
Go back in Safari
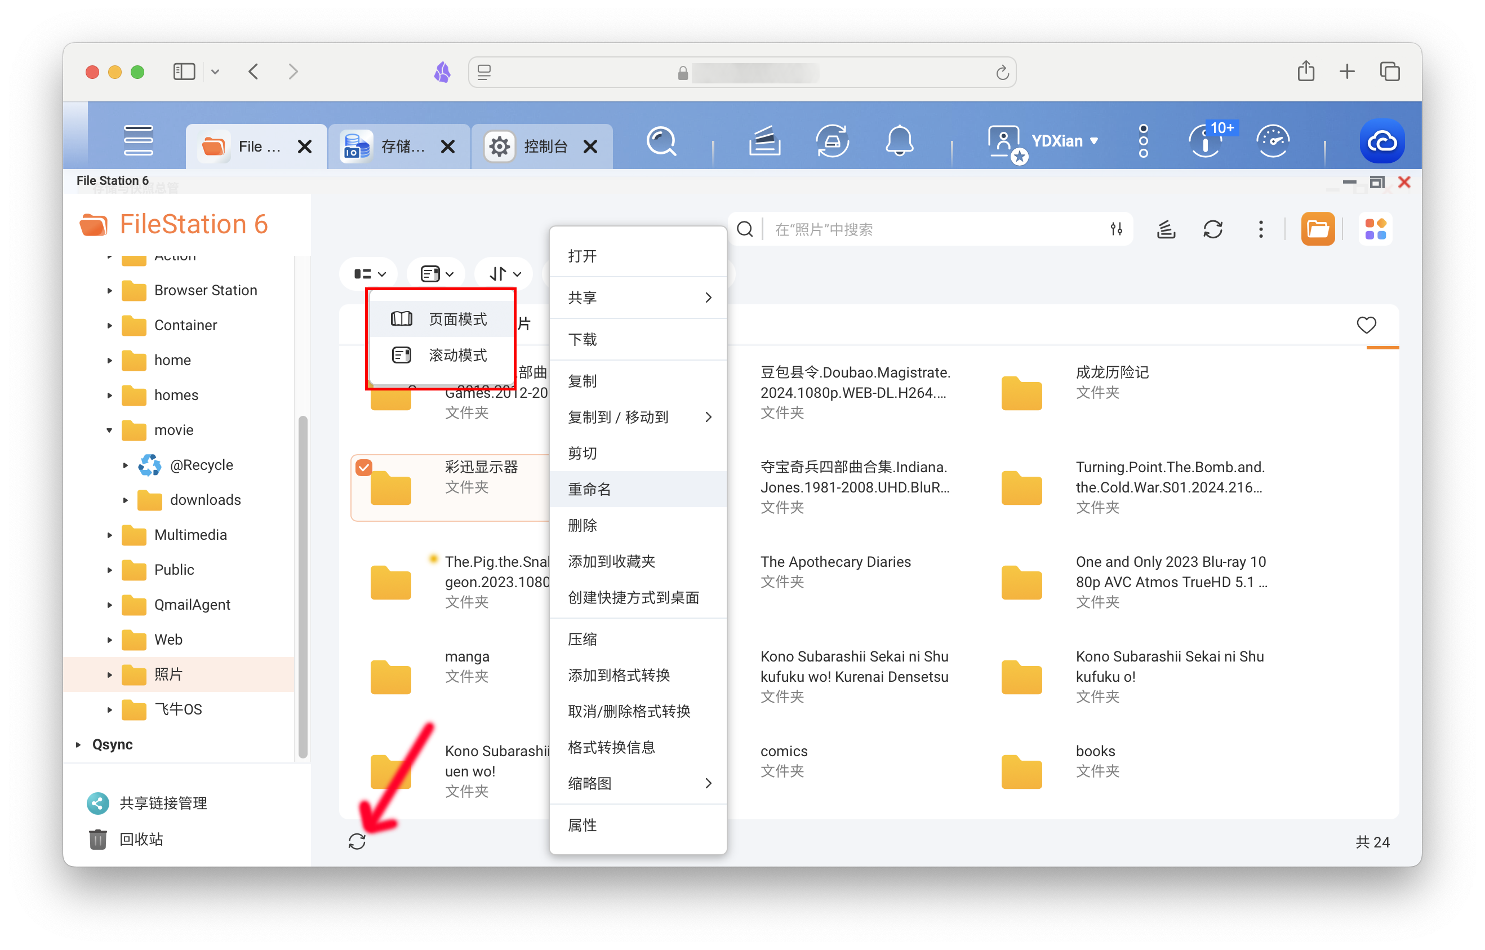point(254,72)
